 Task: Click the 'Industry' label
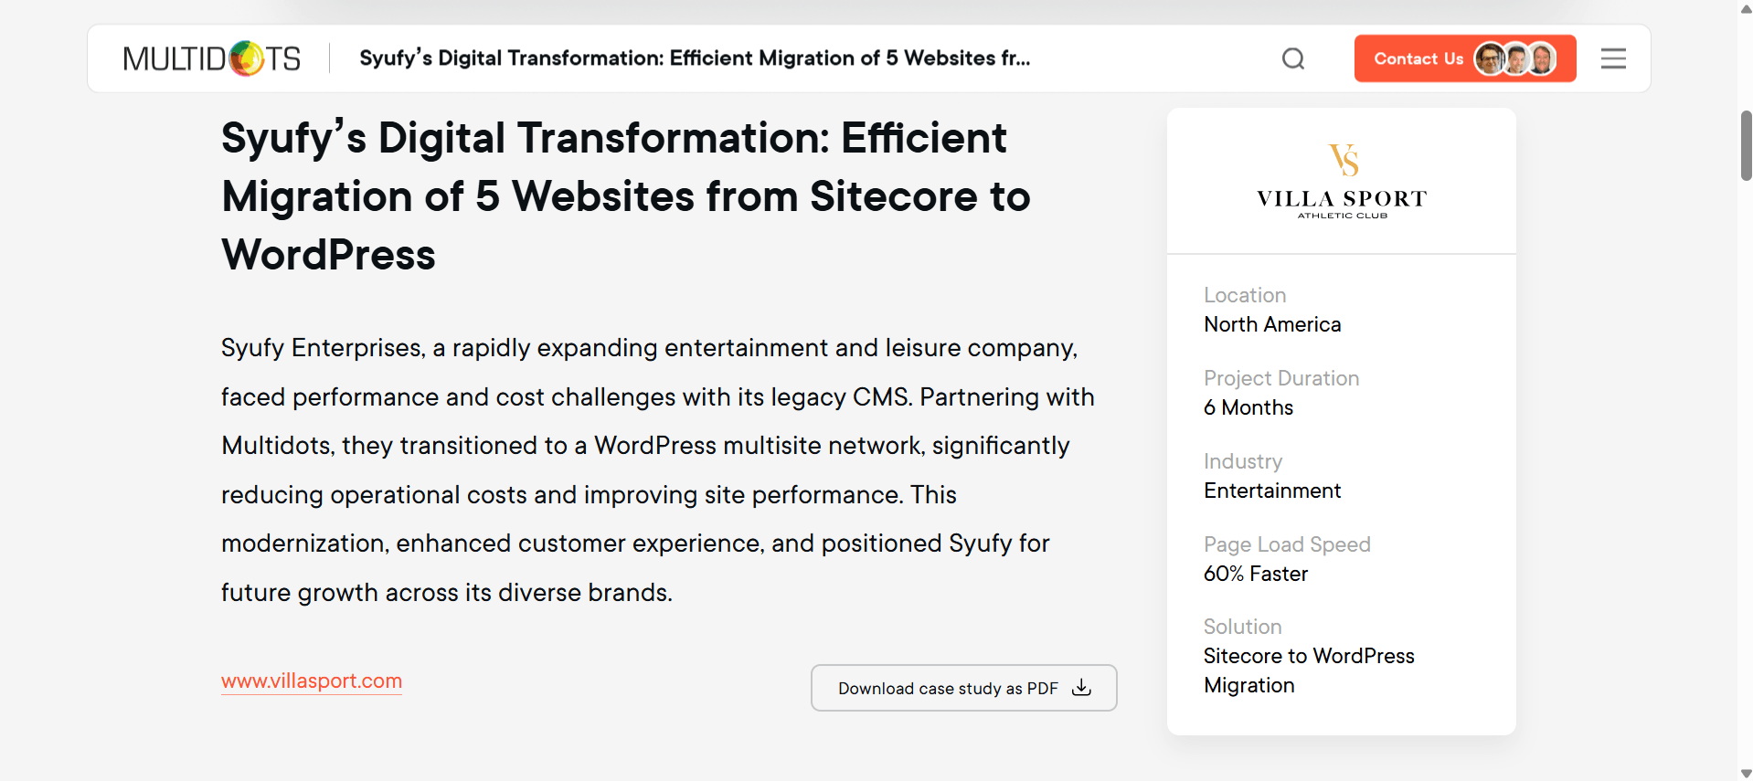[1243, 461]
